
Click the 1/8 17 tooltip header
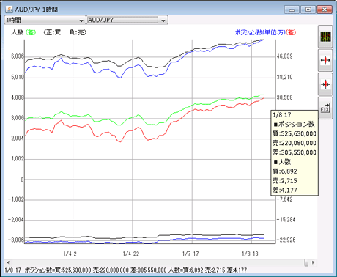tap(282, 115)
